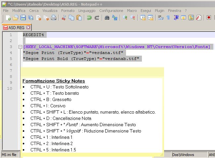
Task: Start macro recording with red dot icon
Action: click(209, 18)
